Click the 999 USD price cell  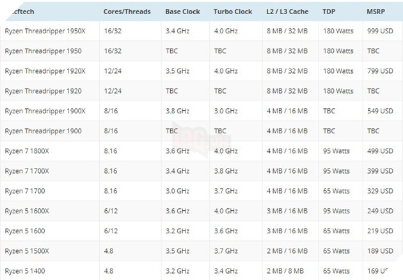click(380, 31)
